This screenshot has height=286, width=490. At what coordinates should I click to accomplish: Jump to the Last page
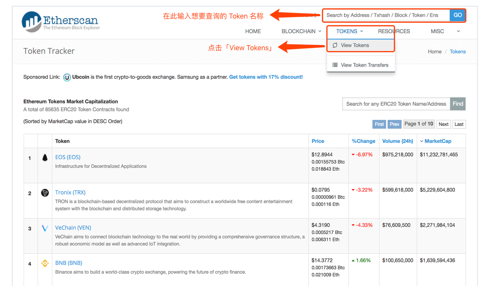coord(459,124)
